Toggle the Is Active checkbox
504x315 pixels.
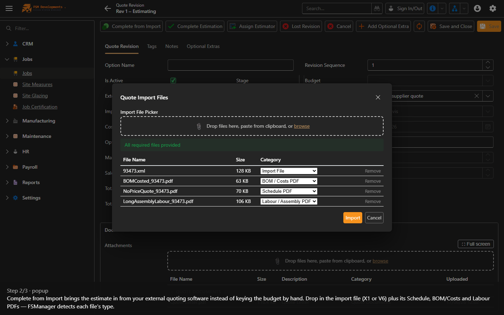coord(173,80)
